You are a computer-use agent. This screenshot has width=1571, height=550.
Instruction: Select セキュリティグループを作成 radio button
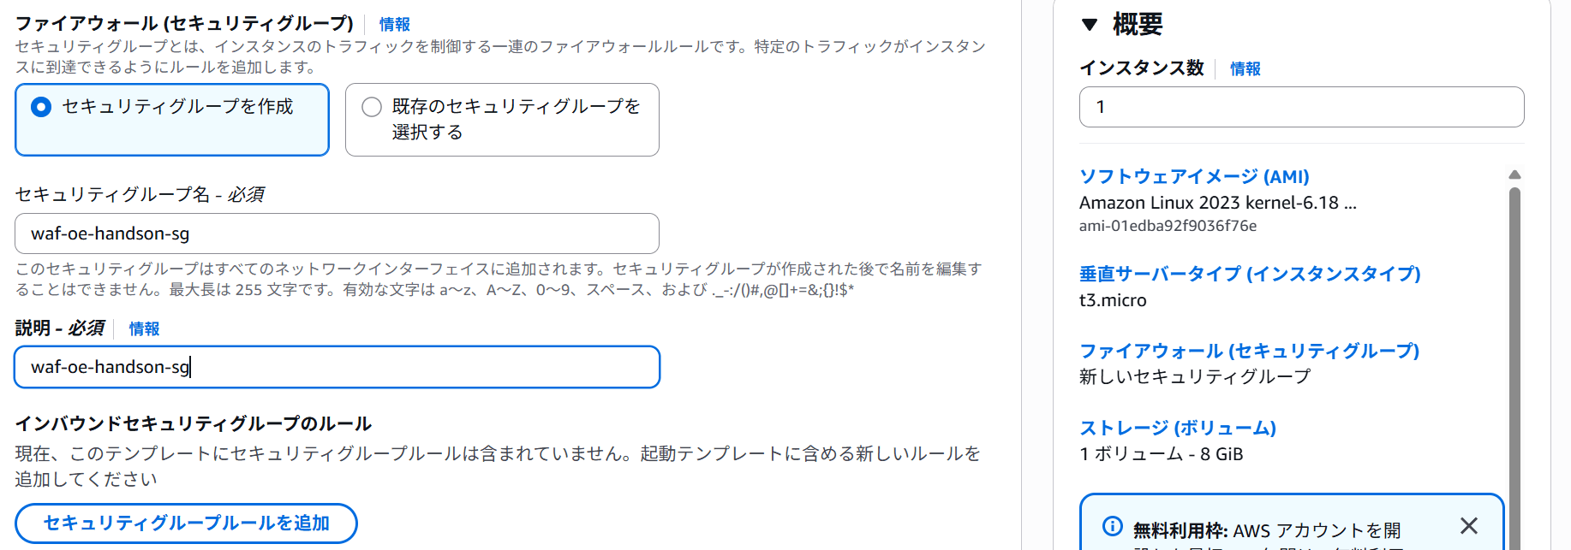coord(41,107)
